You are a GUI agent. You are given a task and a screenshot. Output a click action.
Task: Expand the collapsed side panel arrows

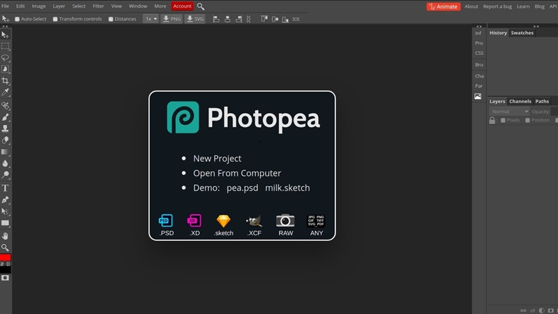click(x=479, y=27)
